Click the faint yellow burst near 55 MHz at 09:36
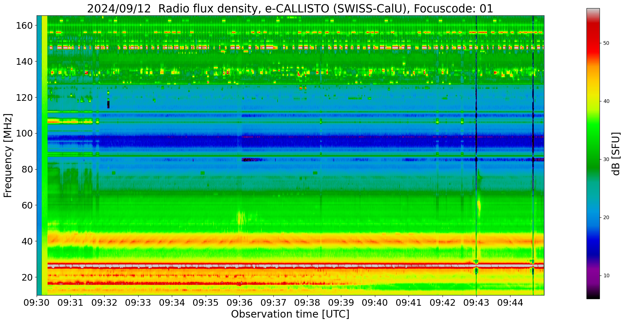This screenshot has height=323, width=625. pos(242,218)
